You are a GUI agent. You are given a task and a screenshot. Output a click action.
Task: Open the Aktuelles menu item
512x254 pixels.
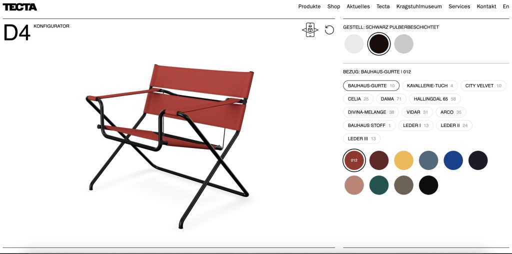[x=358, y=6]
